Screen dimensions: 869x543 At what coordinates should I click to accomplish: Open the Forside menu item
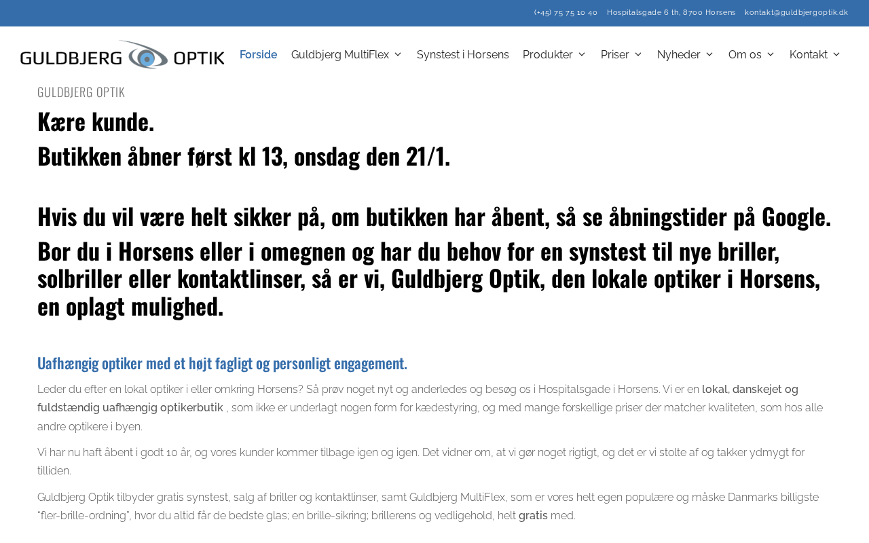258,54
